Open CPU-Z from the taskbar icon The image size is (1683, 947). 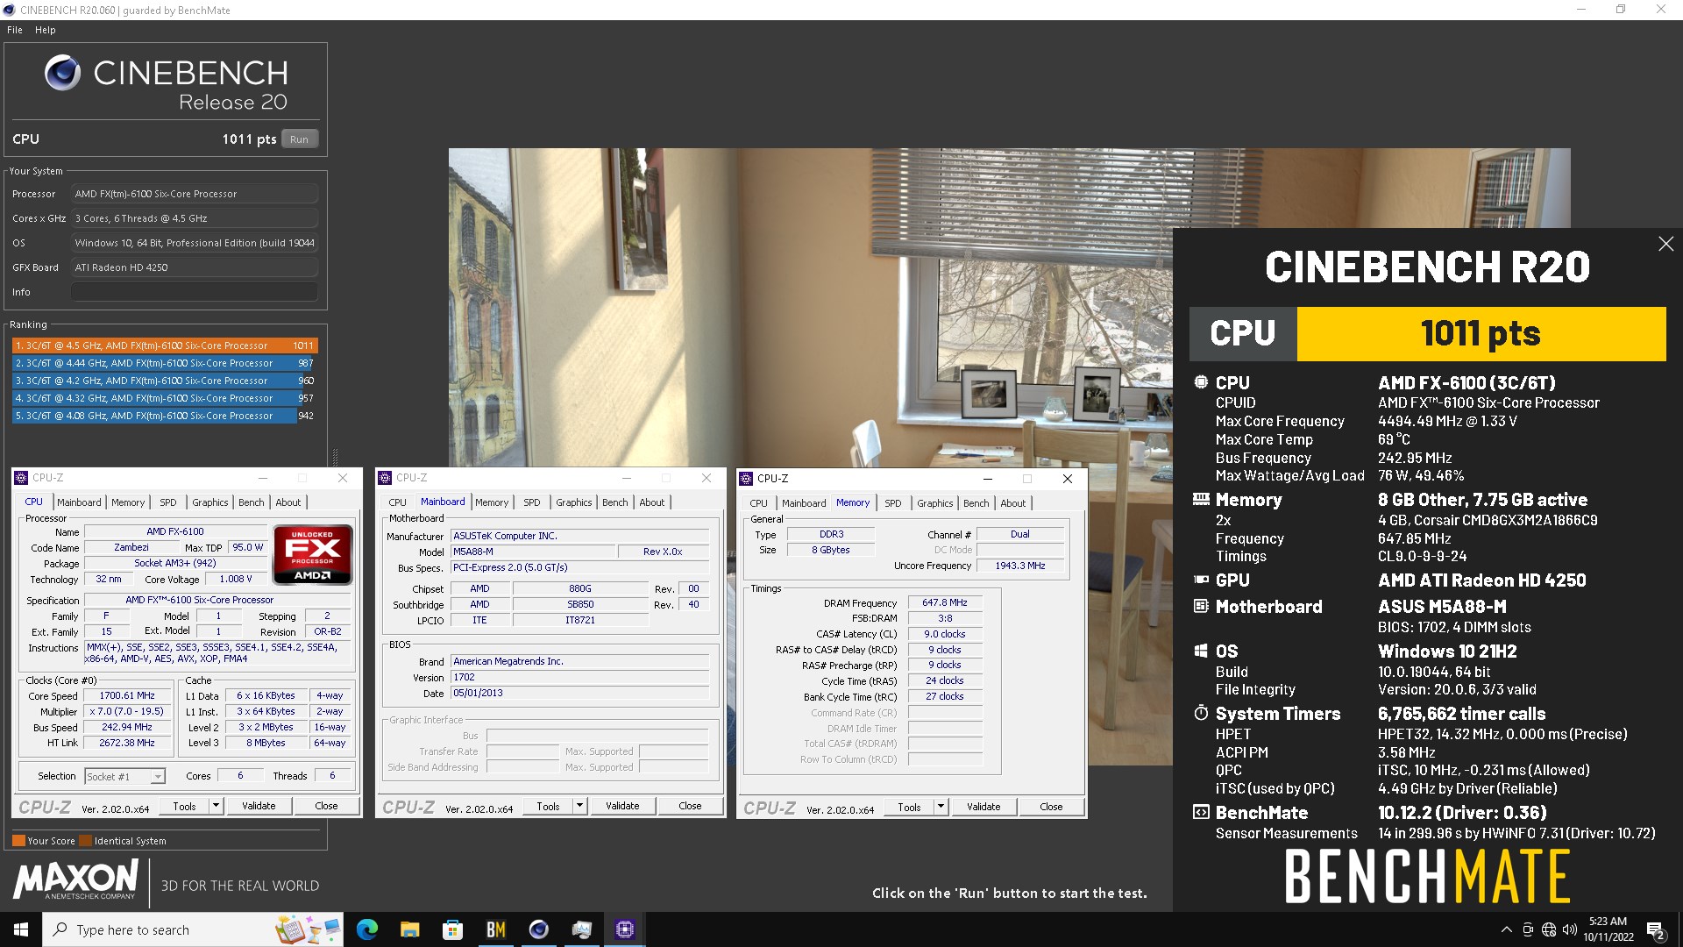click(x=624, y=929)
